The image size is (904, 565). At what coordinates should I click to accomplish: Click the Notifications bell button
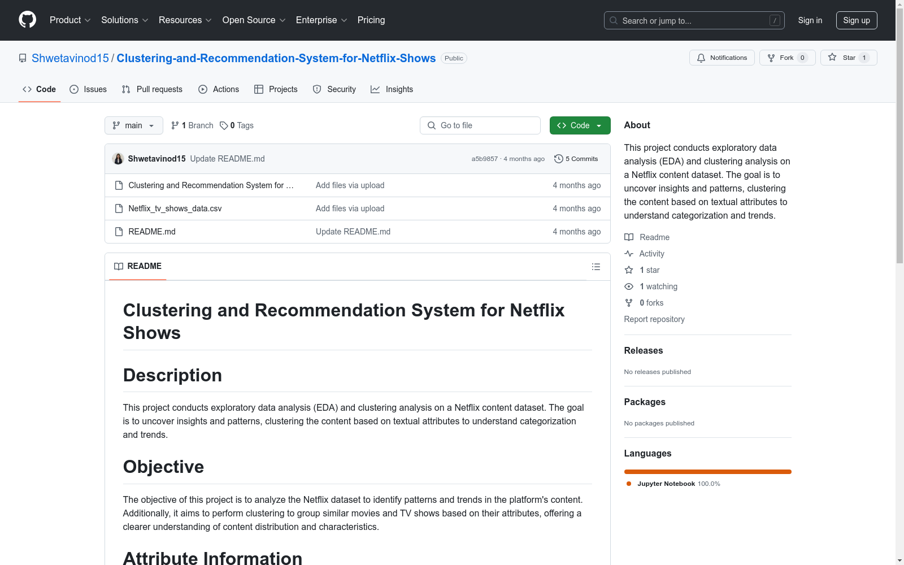(722, 58)
